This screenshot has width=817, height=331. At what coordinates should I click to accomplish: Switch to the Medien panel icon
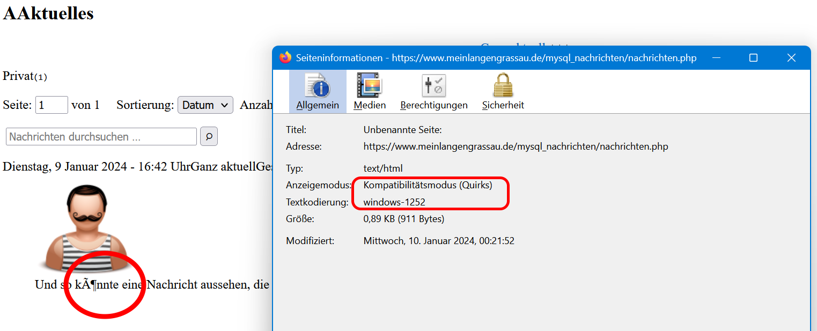tap(370, 86)
